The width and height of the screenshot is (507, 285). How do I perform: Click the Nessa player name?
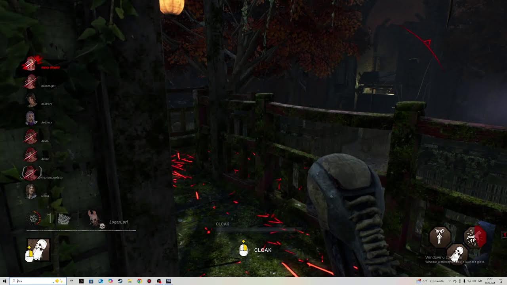point(45,196)
